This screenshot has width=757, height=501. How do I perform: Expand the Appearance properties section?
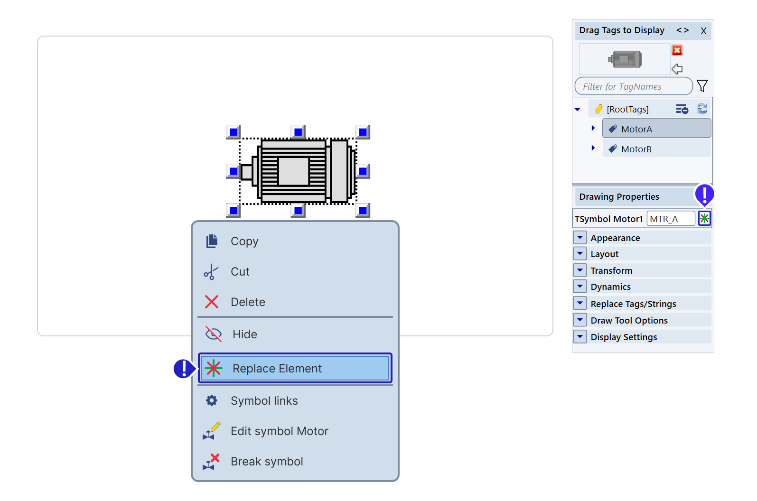pos(580,237)
